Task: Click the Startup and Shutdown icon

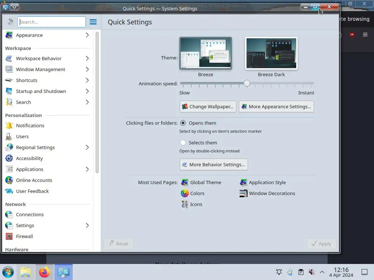Action: click(x=9, y=91)
